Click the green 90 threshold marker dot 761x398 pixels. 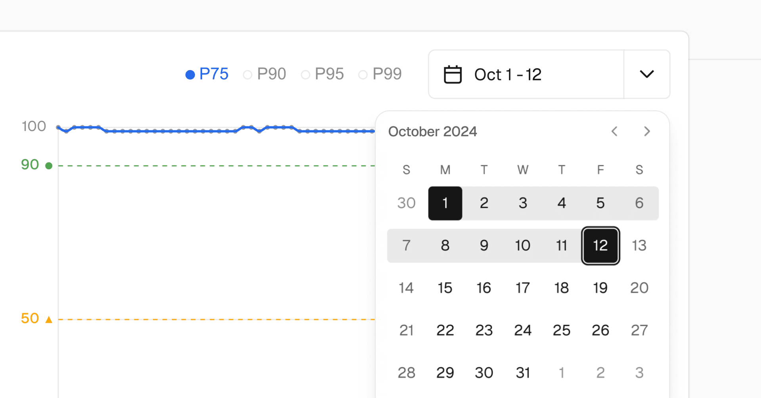coord(49,166)
